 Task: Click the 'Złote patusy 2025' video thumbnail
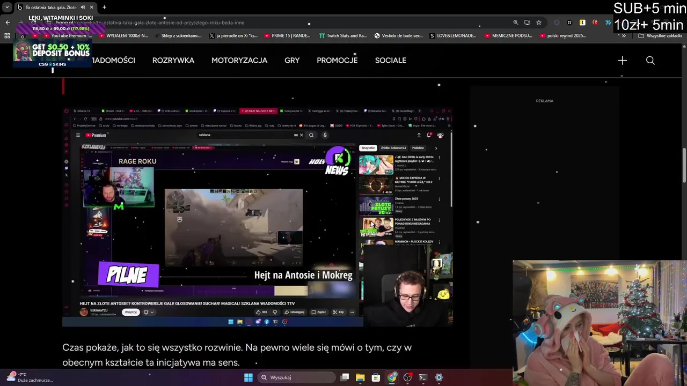pyautogui.click(x=376, y=206)
